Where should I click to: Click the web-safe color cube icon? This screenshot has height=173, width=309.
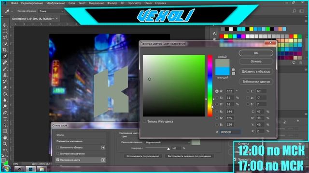coord(233,70)
